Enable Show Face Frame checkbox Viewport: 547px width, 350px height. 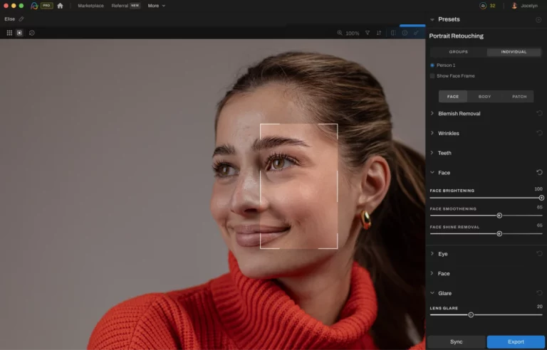coord(432,75)
